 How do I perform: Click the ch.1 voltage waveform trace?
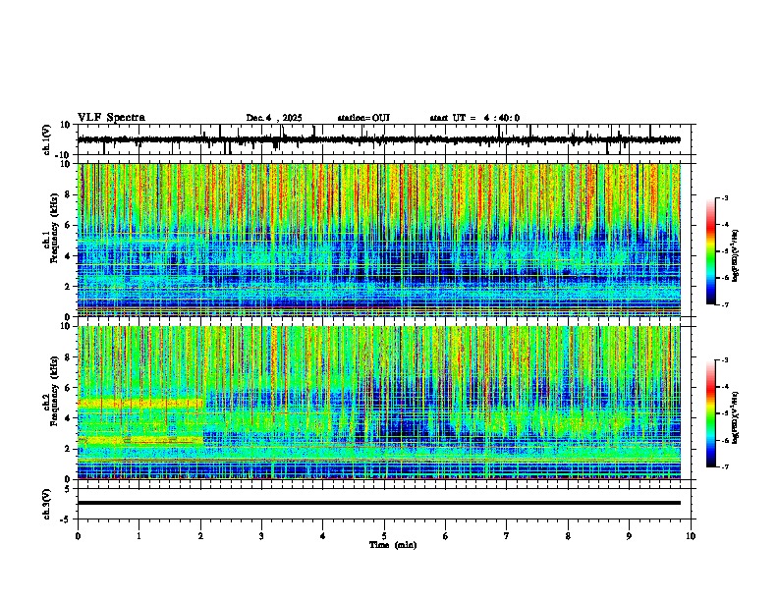tap(378, 140)
